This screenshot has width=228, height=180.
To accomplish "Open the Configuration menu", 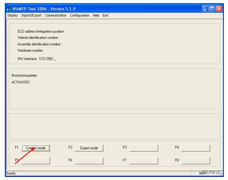I will click(79, 15).
